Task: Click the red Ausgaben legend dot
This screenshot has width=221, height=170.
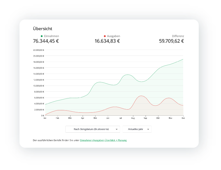Action: [105, 36]
